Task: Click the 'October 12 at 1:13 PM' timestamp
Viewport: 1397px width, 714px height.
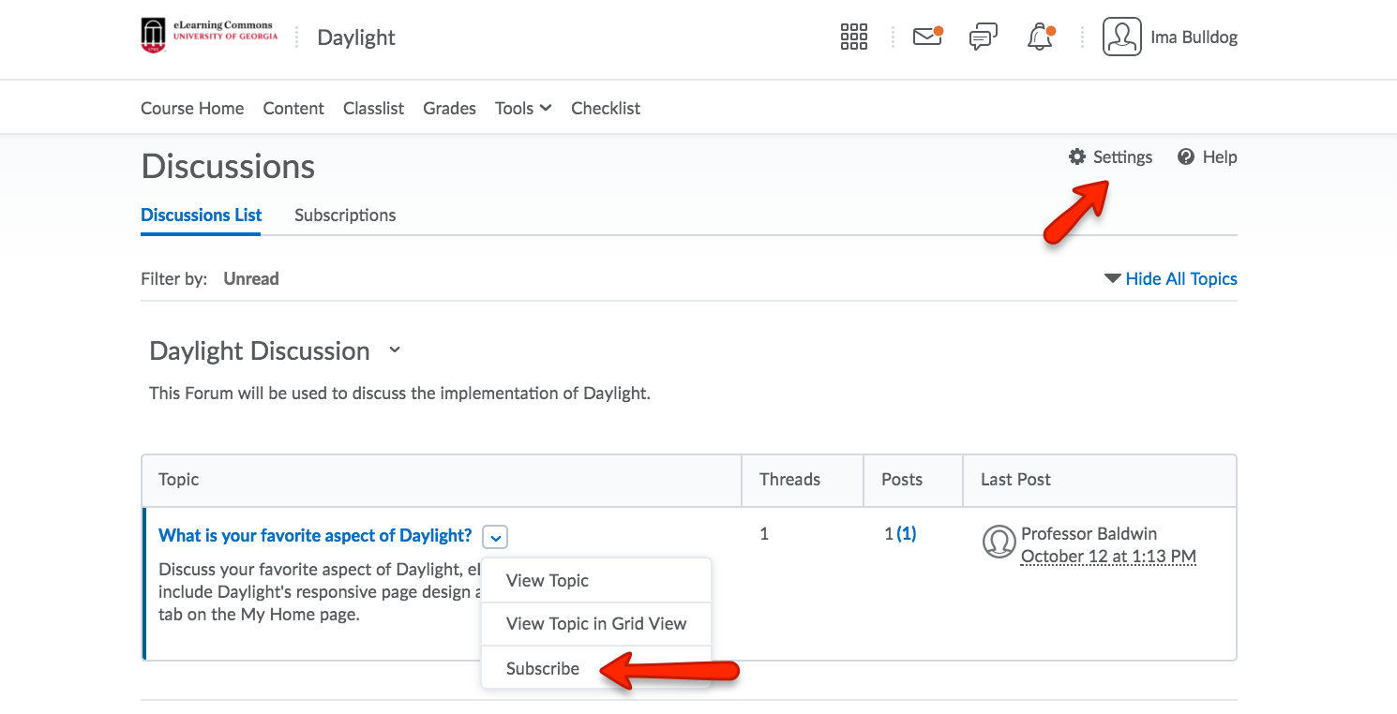Action: click(x=1108, y=557)
